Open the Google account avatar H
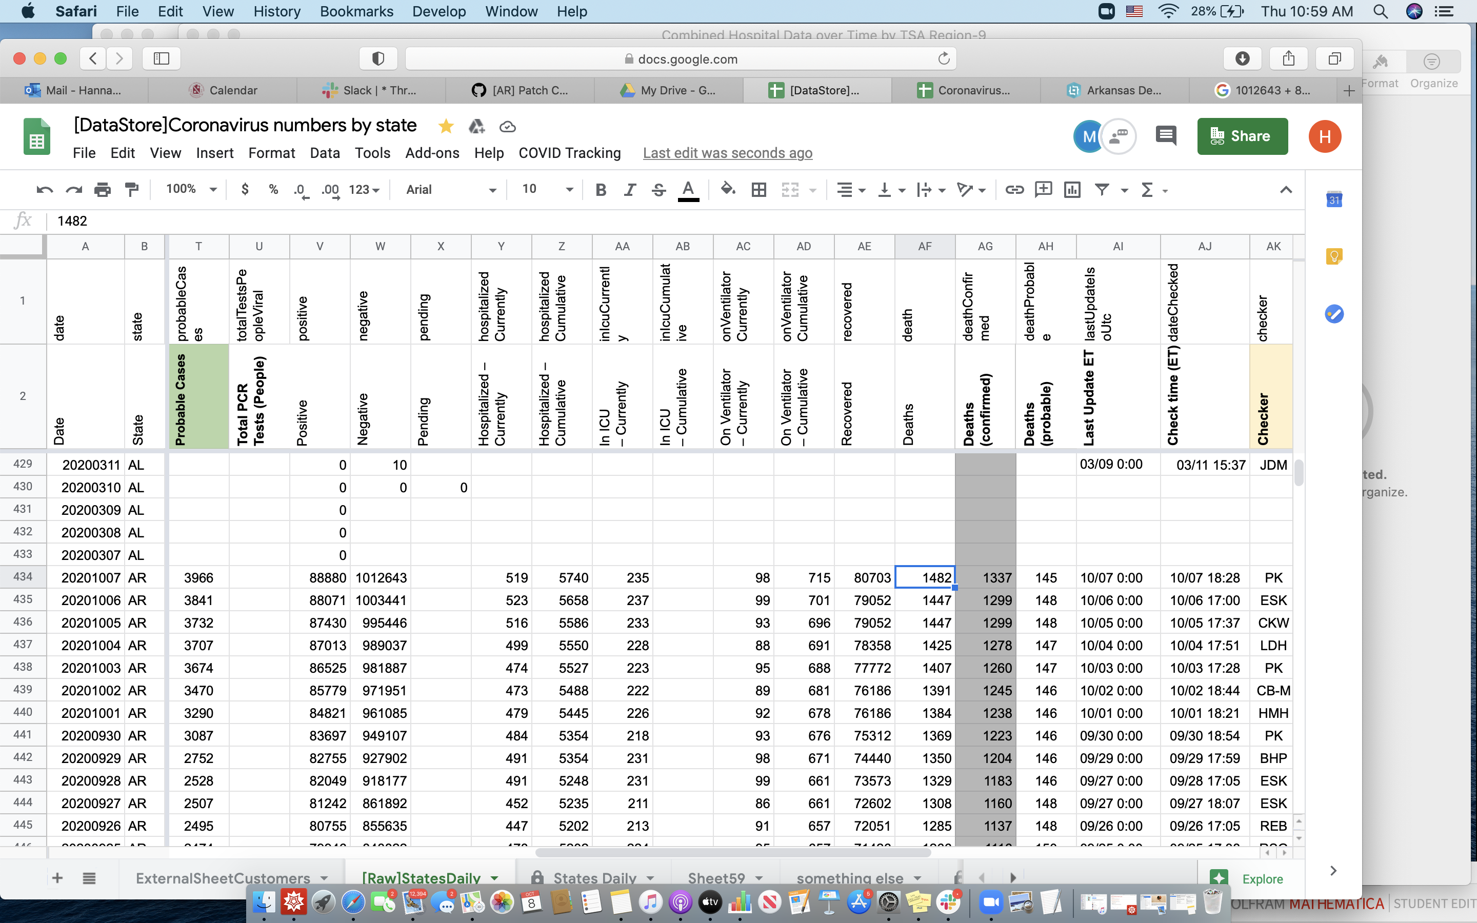Screen dimensions: 1477x923 coord(1324,136)
